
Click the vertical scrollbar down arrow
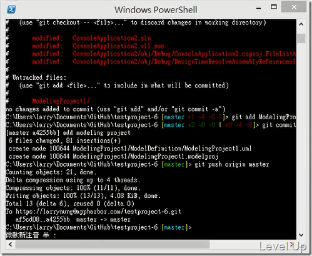point(301,235)
